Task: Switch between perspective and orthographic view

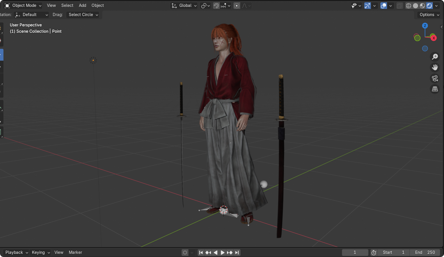Action: point(435,89)
